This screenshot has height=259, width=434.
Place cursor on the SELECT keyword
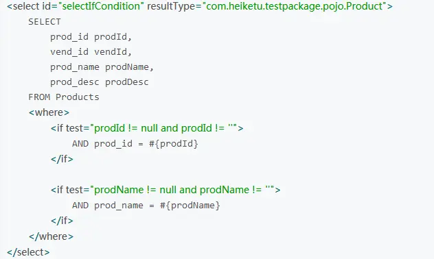click(44, 21)
